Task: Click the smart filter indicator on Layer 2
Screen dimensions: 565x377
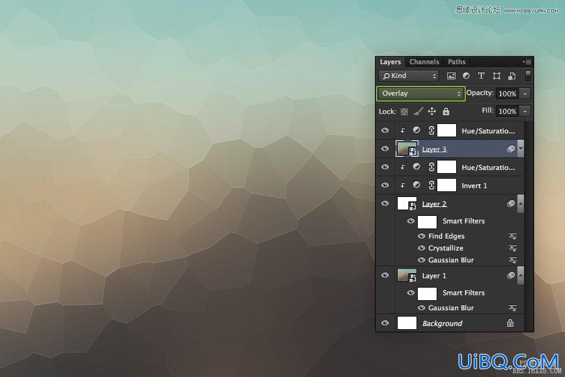Action: 511,204
